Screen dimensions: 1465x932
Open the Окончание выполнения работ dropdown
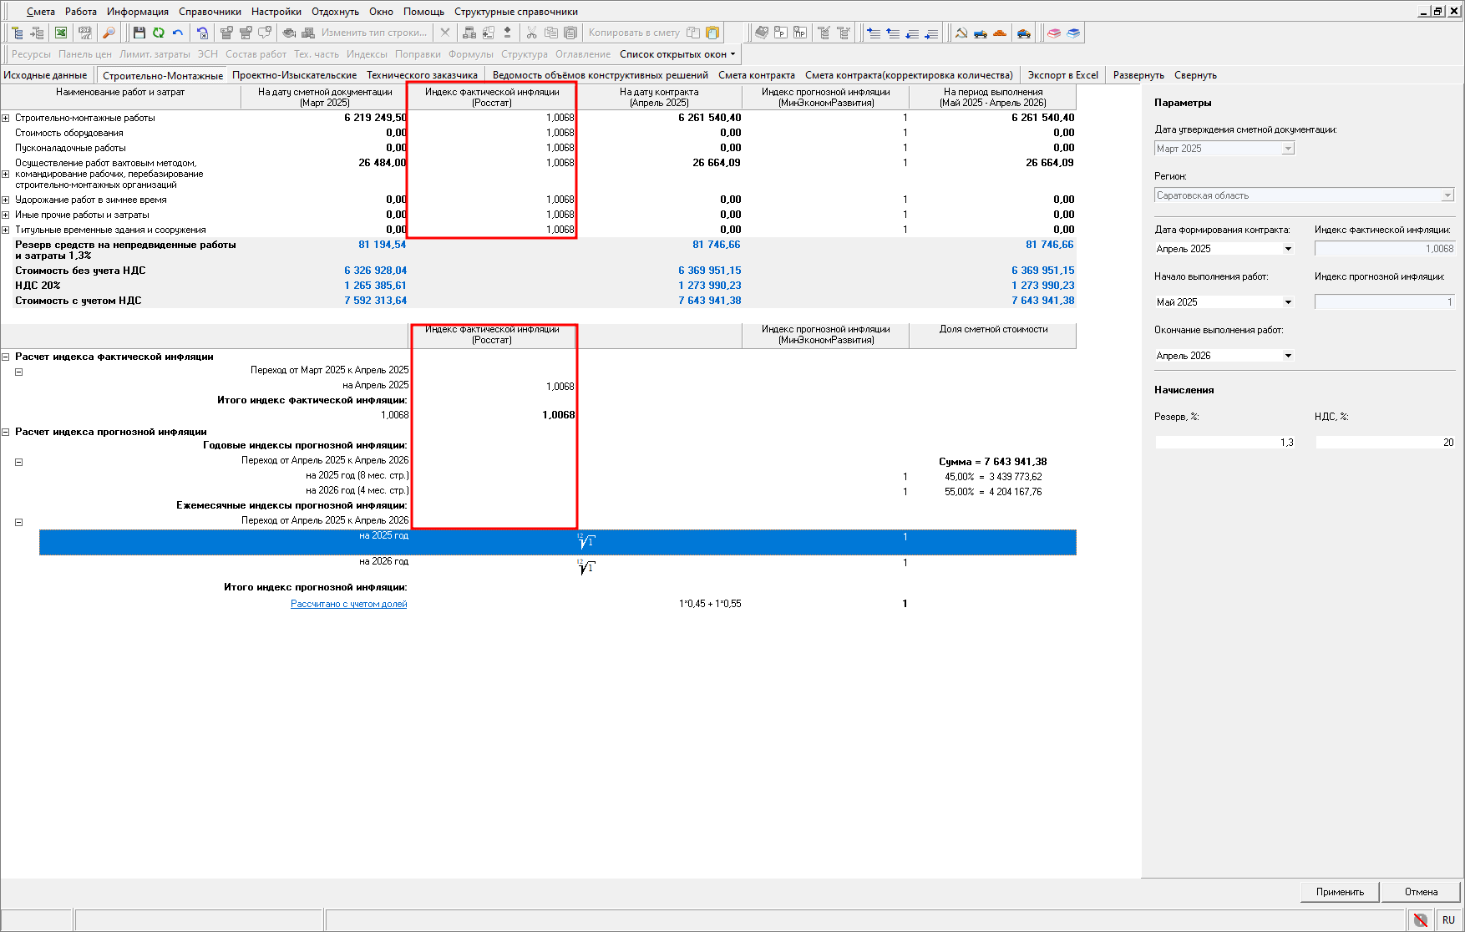click(x=1287, y=356)
